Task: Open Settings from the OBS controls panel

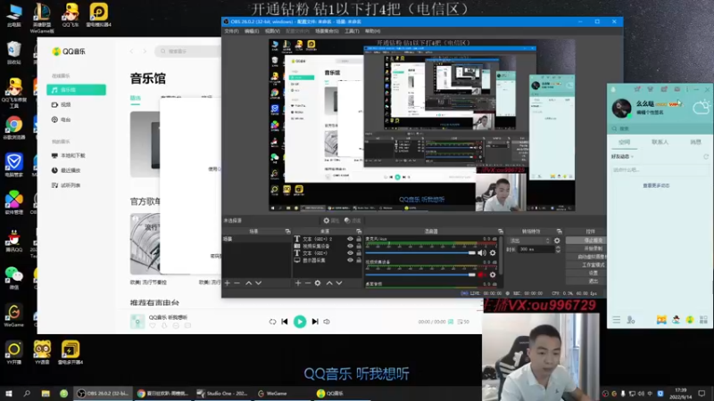Action: [x=585, y=273]
